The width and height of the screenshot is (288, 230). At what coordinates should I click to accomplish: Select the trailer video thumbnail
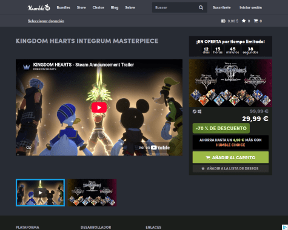coord(41,192)
